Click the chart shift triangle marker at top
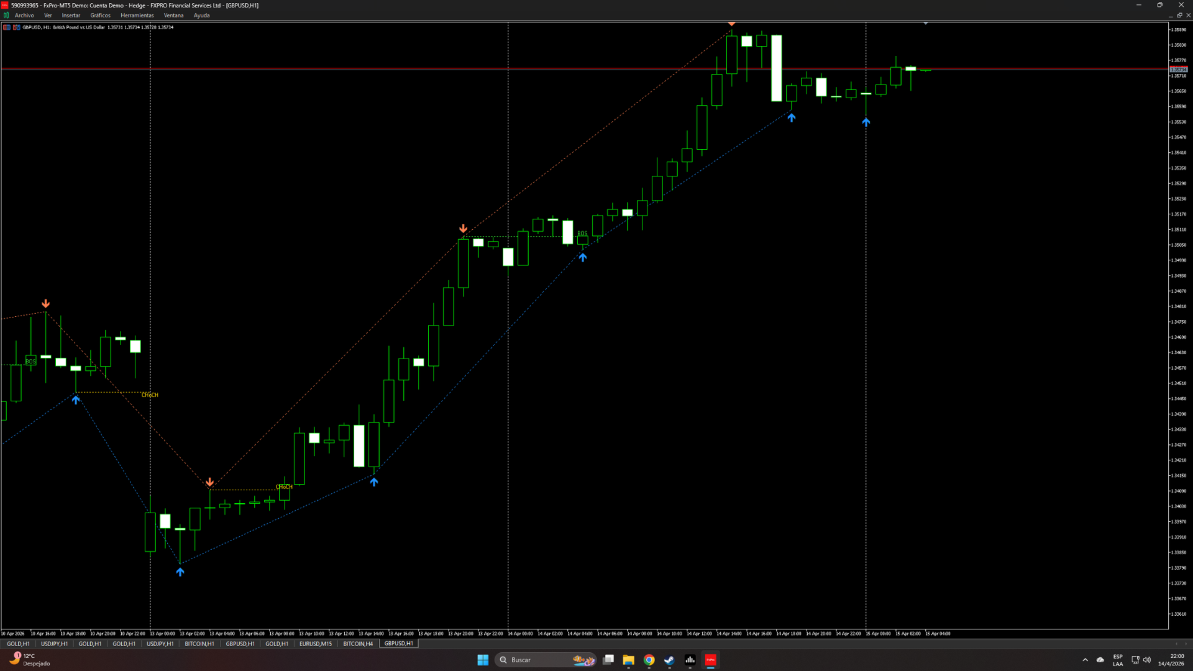This screenshot has width=1193, height=671. click(925, 24)
